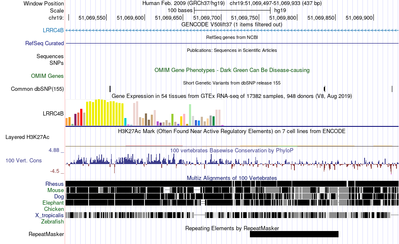Open the OMIM Gene Phenotypes track title
Screen dimensions: 399x244
click(x=232, y=70)
